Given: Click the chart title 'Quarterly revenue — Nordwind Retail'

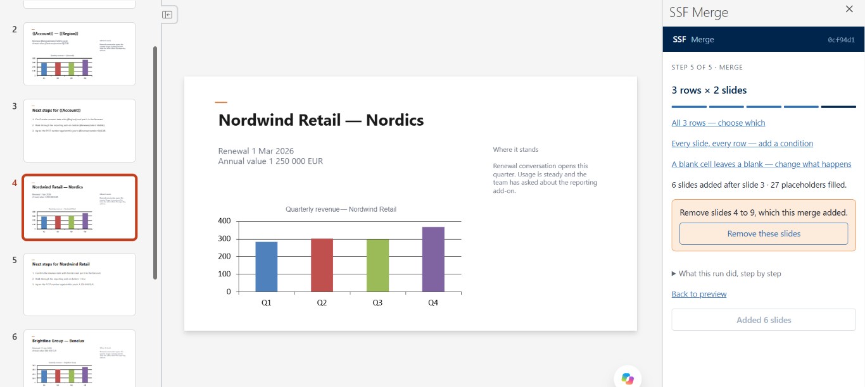Looking at the screenshot, I should pyautogui.click(x=341, y=209).
